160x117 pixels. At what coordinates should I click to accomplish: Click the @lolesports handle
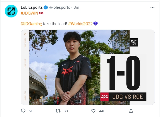[60, 7]
